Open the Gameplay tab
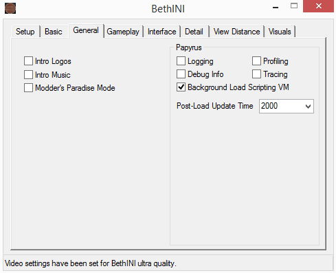336x273 pixels. (x=123, y=32)
